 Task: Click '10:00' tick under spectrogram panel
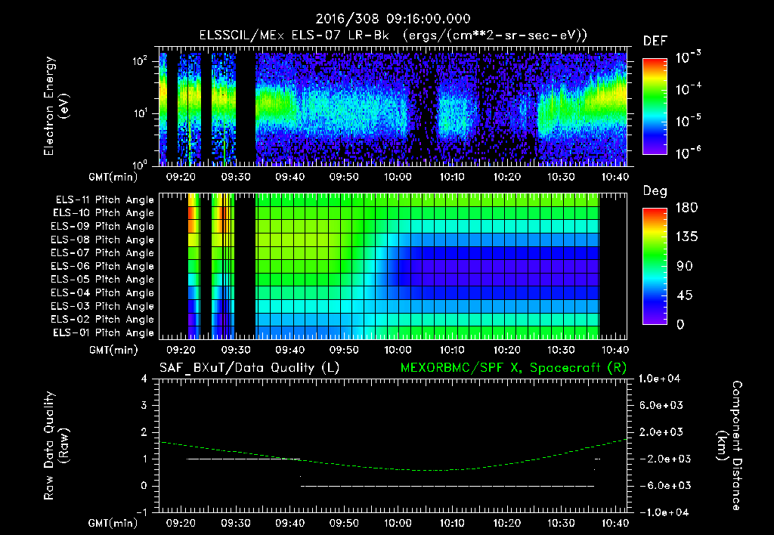[398, 177]
